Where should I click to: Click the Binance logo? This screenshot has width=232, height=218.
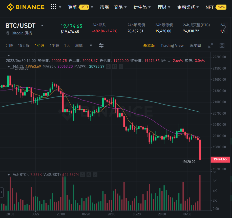(x=26, y=7)
